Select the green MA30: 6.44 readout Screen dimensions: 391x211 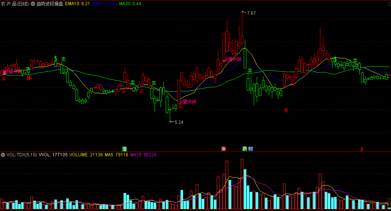point(130,4)
